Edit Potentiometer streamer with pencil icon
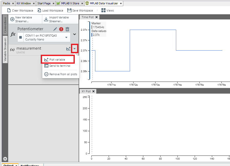The width and height of the screenshot is (230, 166). coord(55,29)
